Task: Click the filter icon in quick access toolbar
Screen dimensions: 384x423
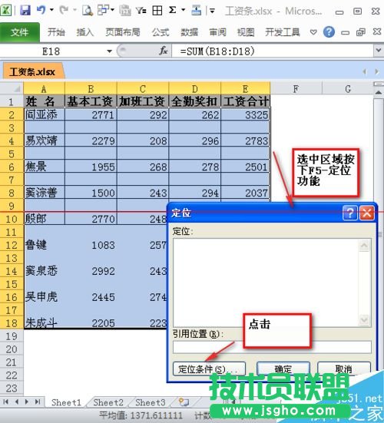Action: (x=141, y=11)
